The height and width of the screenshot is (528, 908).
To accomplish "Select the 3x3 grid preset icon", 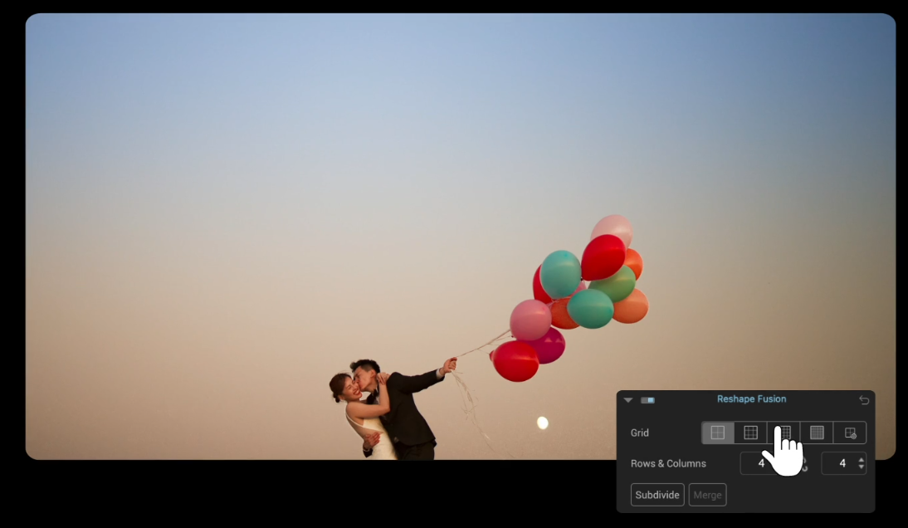I will 750,433.
